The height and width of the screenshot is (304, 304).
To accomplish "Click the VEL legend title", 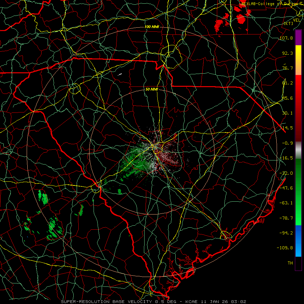I will coord(297,20).
